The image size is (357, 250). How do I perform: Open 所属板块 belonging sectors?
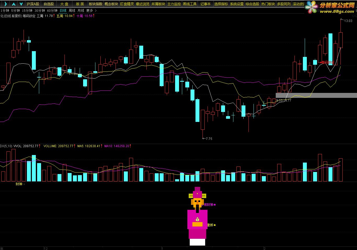[x=158, y=4]
